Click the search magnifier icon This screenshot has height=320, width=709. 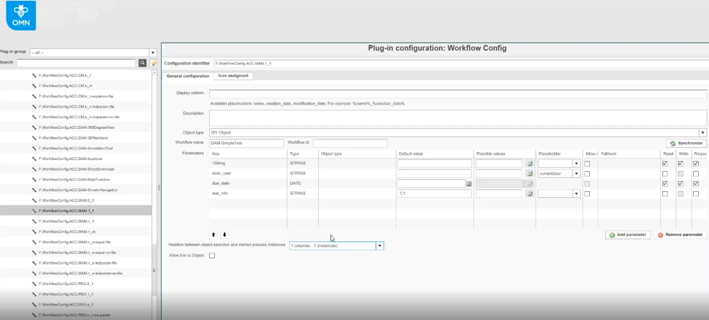[x=142, y=63]
